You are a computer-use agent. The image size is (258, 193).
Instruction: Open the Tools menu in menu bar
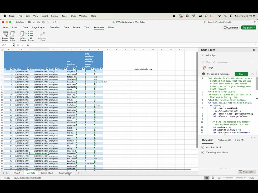[x=64, y=16]
